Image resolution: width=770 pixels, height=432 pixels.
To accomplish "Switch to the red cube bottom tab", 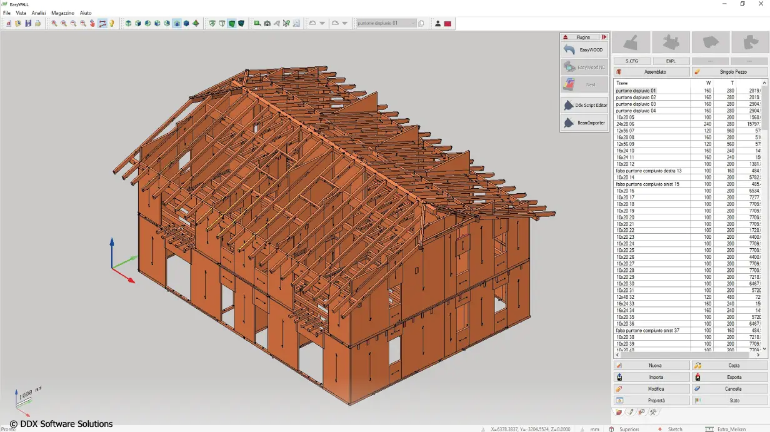I will pos(619,412).
